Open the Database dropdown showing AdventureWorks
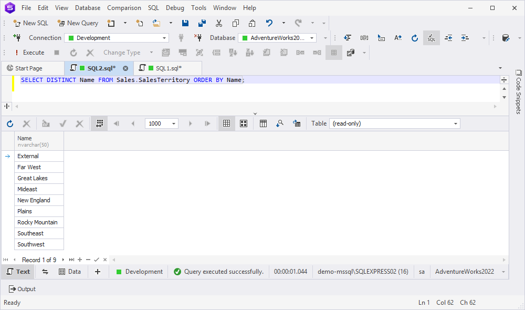This screenshot has width=525, height=310. pyautogui.click(x=277, y=38)
